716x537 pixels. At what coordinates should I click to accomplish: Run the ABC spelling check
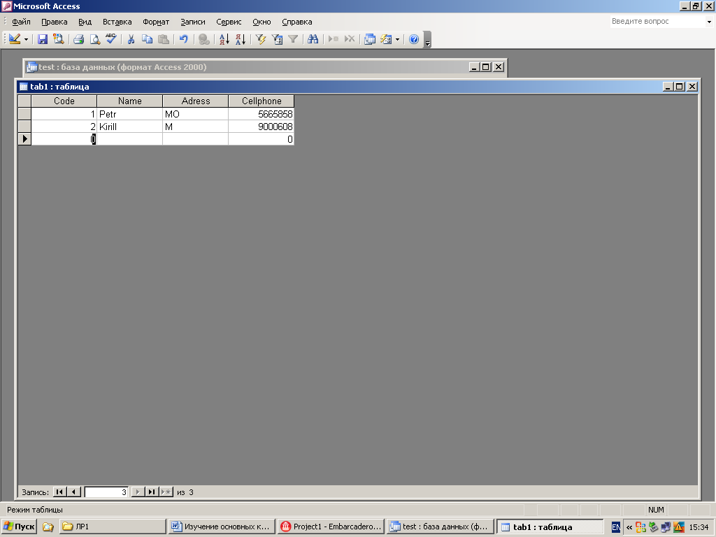tap(111, 39)
